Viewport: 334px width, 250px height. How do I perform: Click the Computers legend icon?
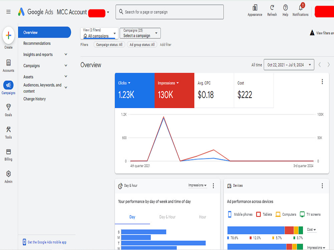coord(278,214)
